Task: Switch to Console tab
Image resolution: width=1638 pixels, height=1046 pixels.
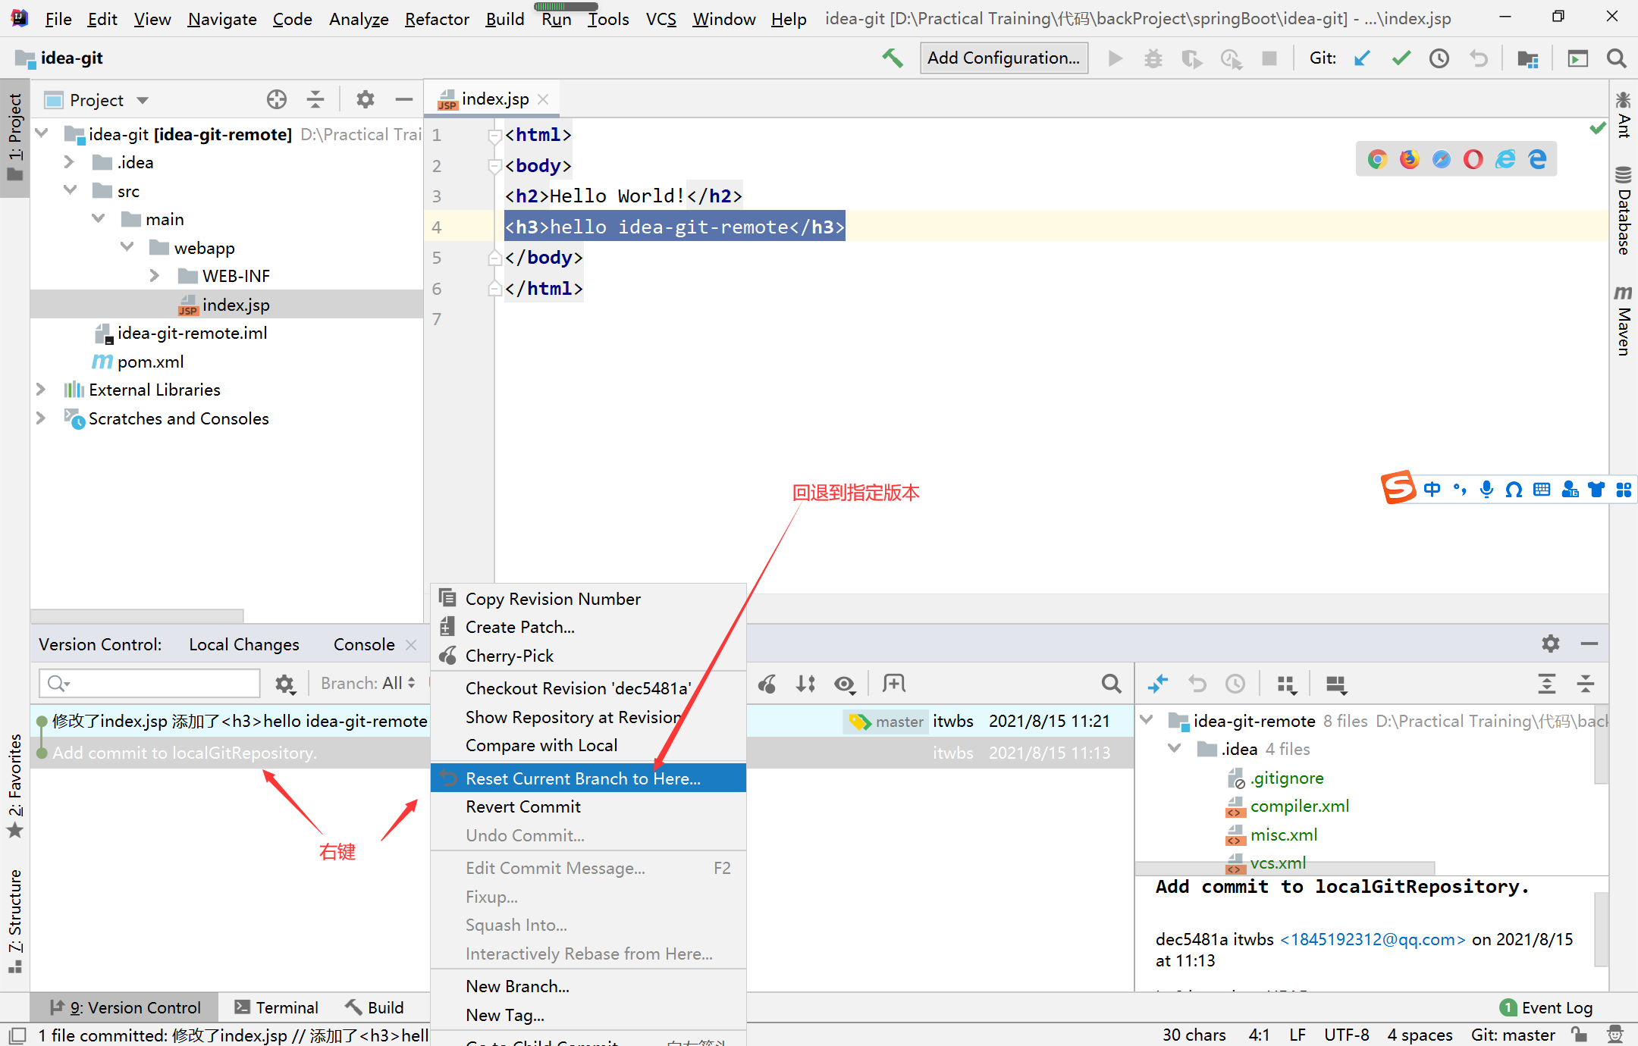Action: click(x=364, y=644)
